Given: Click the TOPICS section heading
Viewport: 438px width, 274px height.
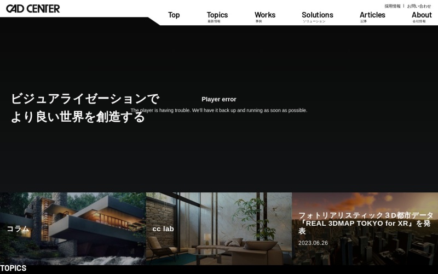Looking at the screenshot, I should click(13, 269).
